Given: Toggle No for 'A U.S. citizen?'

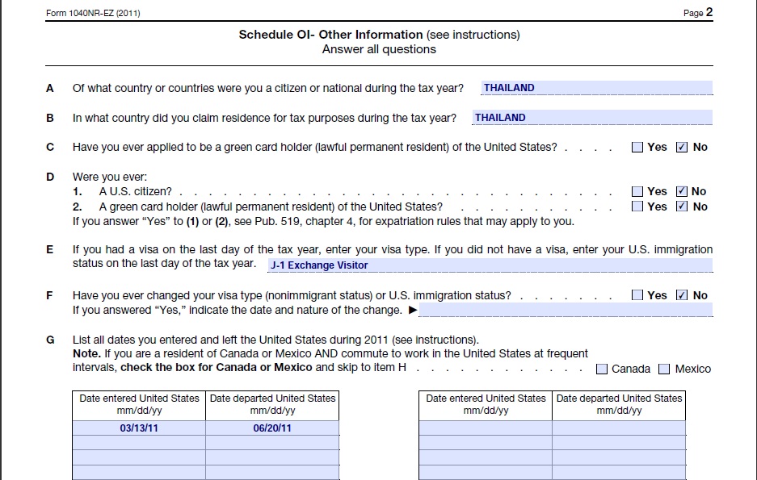Looking at the screenshot, I should (682, 191).
